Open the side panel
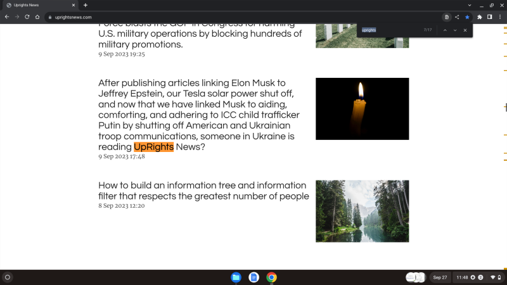507x285 pixels. pos(489,17)
